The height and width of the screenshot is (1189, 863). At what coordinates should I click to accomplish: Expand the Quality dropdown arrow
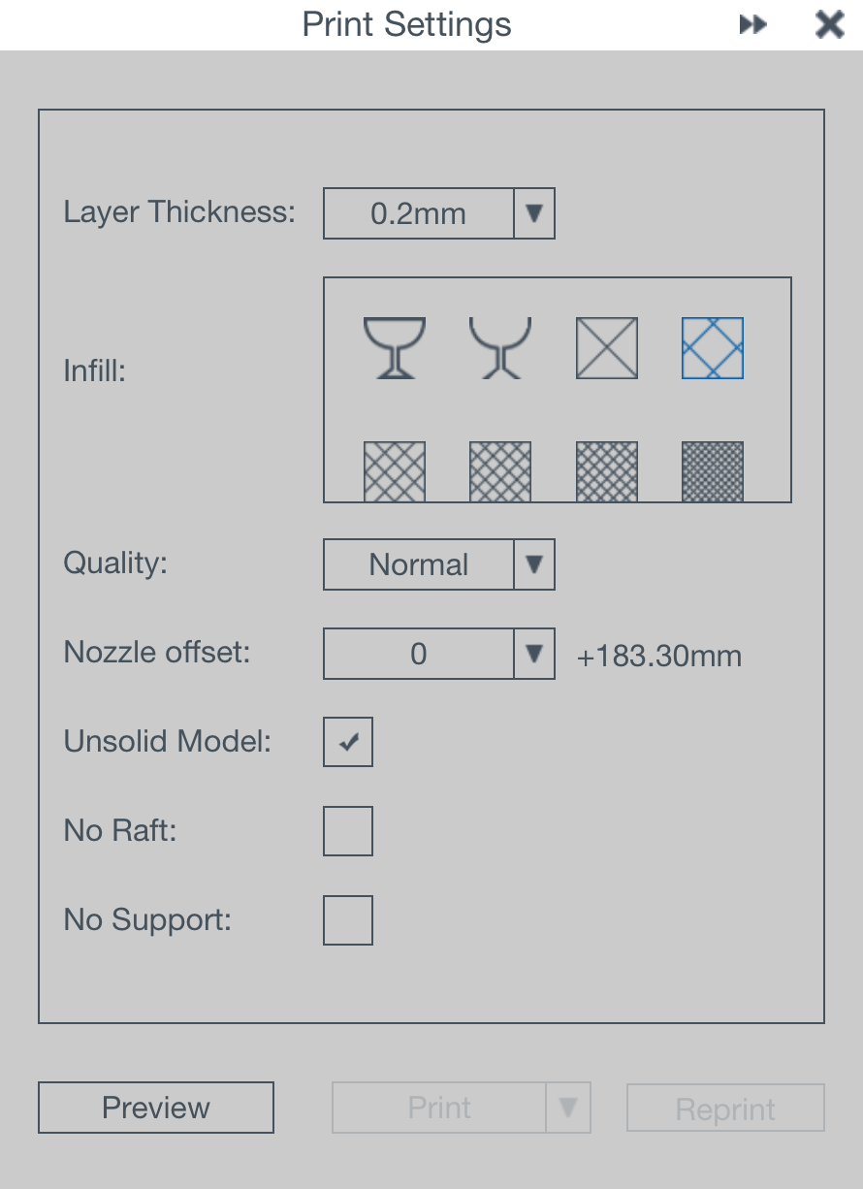coord(533,564)
